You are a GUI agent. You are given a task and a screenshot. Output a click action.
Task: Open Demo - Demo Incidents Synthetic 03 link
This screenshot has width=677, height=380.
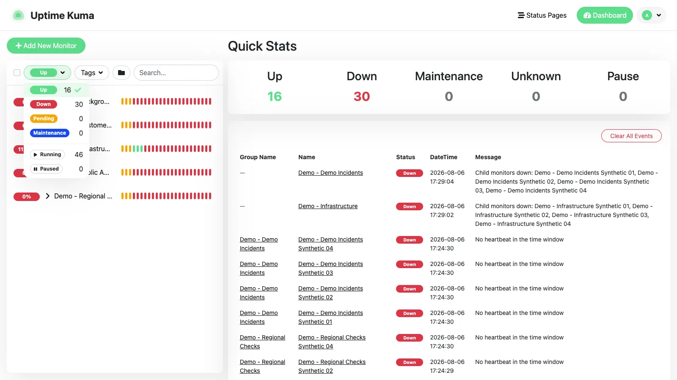pos(330,269)
